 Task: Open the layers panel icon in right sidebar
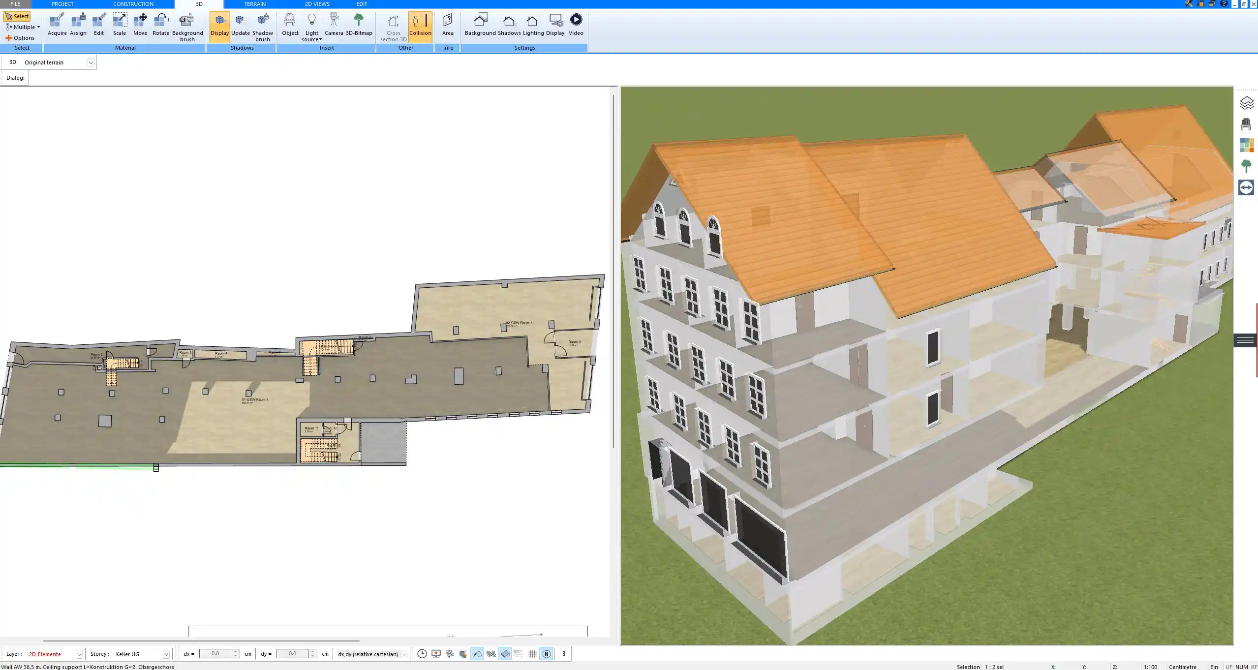[1246, 103]
